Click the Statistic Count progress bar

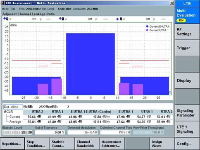[17, 132]
